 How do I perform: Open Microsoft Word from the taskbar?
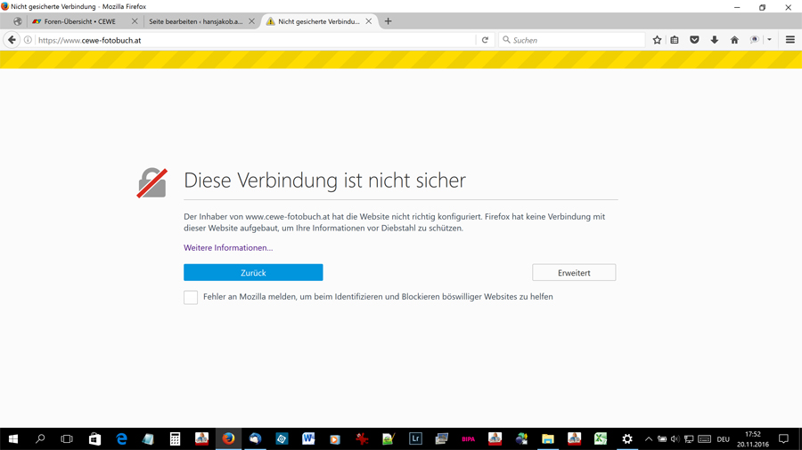click(308, 438)
